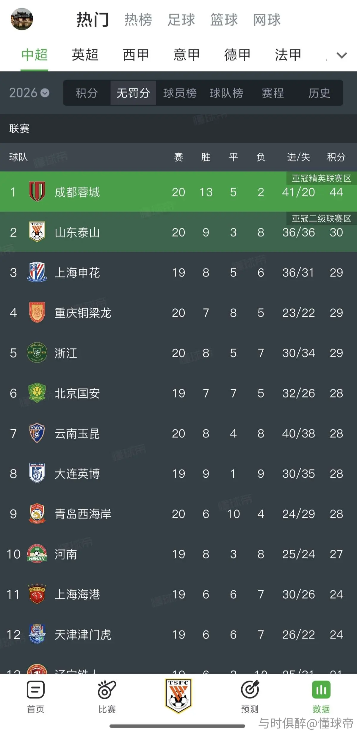Open the 英超 league tab
Image resolution: width=357 pixels, height=733 pixels.
pos(85,55)
